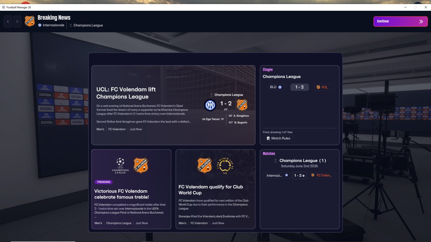Click scorer "48' A. Ibragimov"
The width and height of the screenshot is (431, 242).
click(x=239, y=116)
